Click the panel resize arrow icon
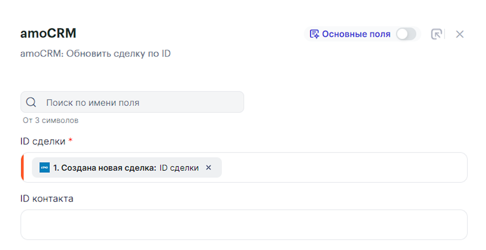486x250 pixels. [436, 34]
